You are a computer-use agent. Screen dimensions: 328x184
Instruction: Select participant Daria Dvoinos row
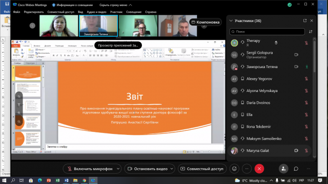(270, 103)
